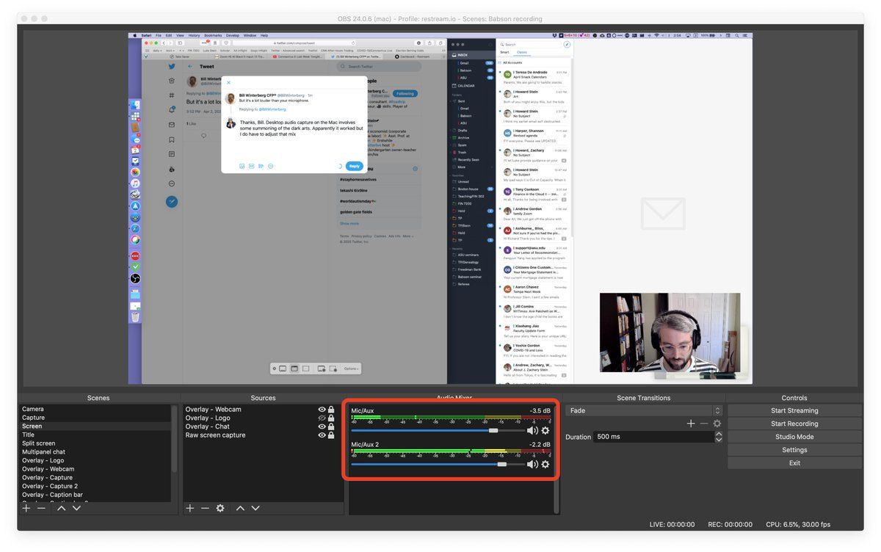This screenshot has width=881, height=552.
Task: Add a scene transition with the plus icon
Action: (x=691, y=424)
